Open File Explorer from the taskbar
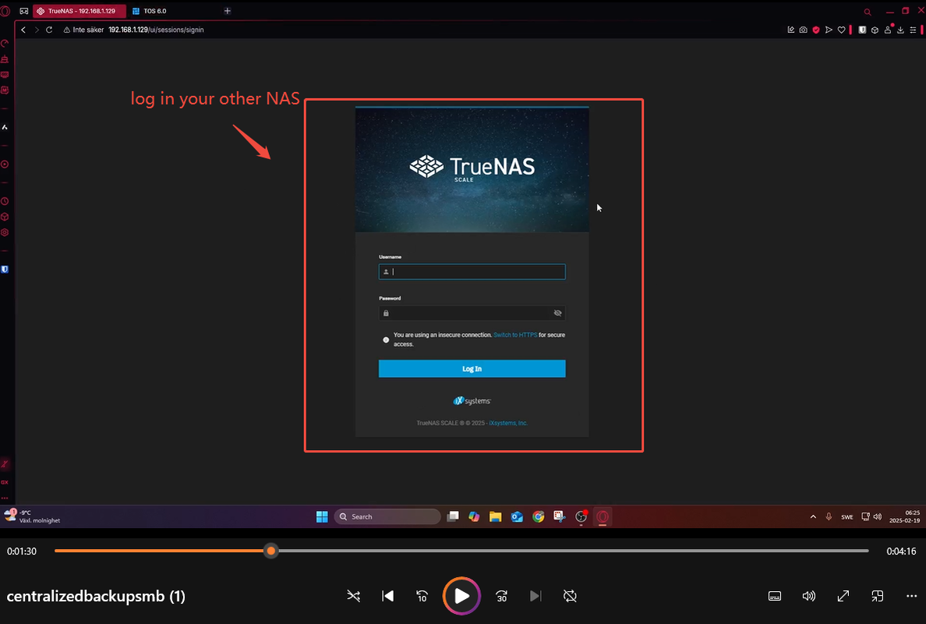The height and width of the screenshot is (624, 926). pyautogui.click(x=496, y=516)
